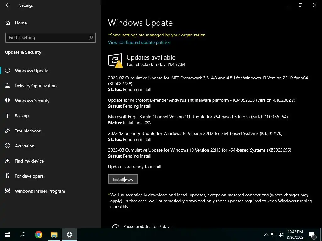Launch Google Chrome from taskbar

click(x=39, y=235)
